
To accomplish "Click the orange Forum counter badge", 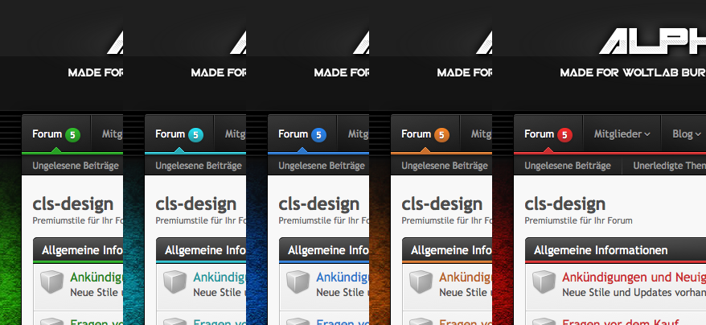I will [x=442, y=135].
